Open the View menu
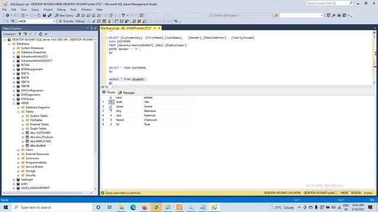The image size is (378, 212). click(x=24, y=9)
